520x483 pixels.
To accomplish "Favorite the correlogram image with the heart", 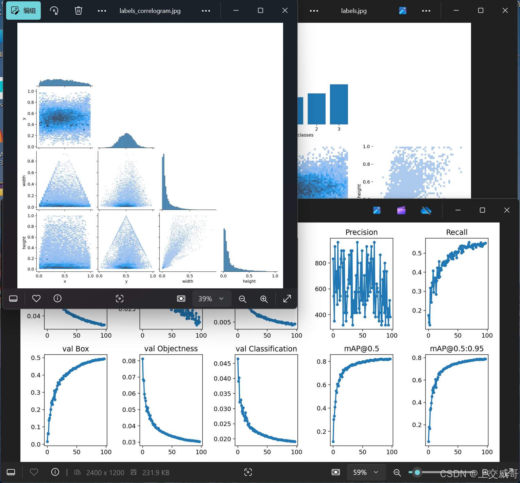I will pos(36,299).
